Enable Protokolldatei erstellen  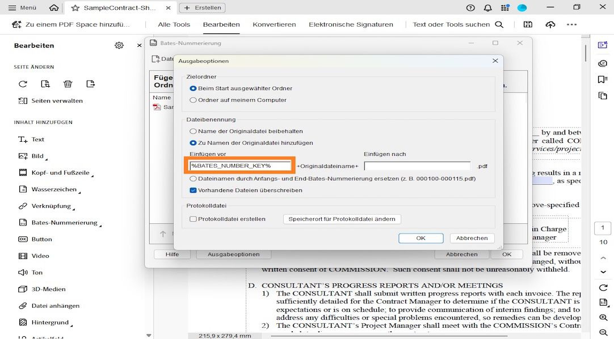pyautogui.click(x=195, y=219)
